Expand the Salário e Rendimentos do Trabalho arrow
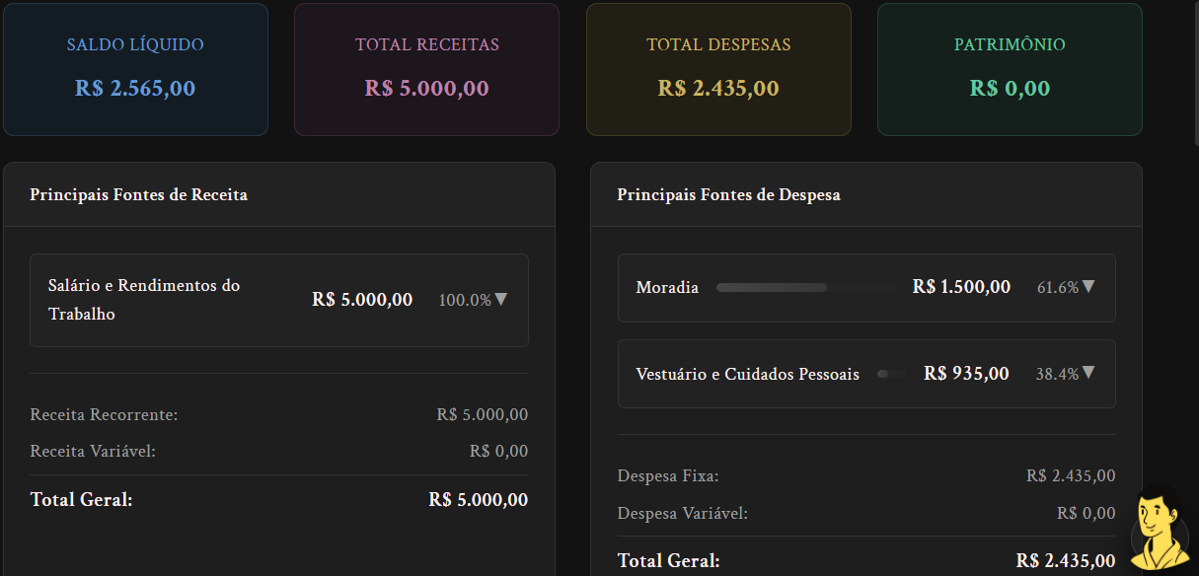1199x576 pixels. (500, 300)
